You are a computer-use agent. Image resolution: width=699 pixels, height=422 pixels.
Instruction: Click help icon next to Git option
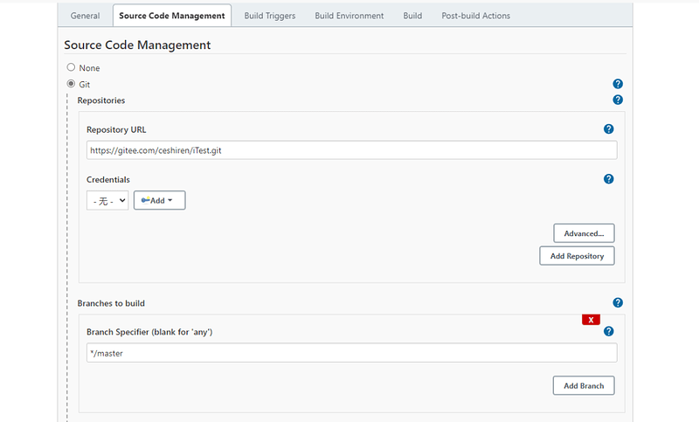[x=618, y=84]
